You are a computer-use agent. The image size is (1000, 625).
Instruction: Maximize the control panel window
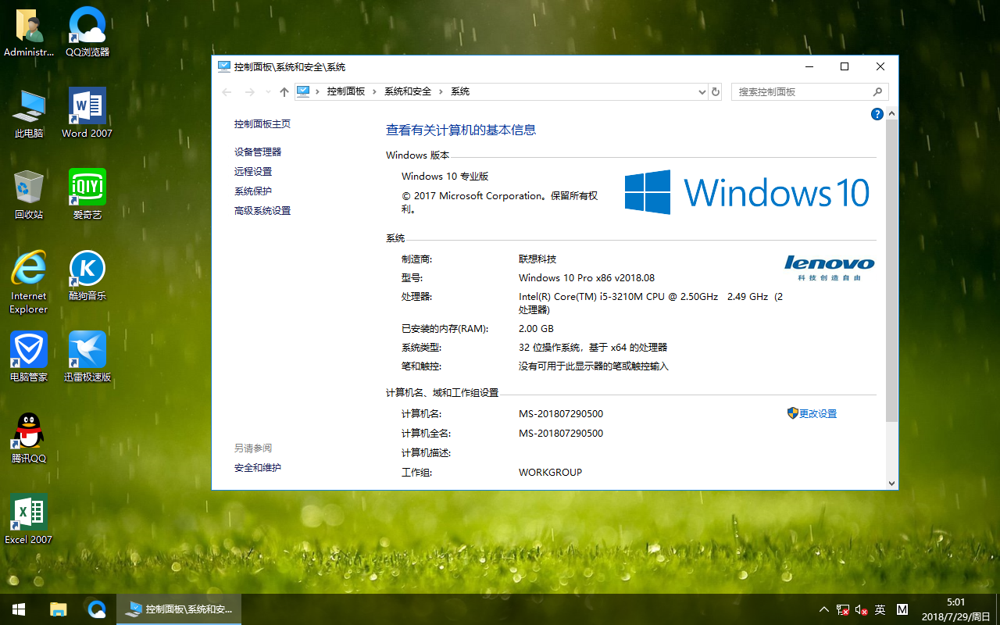coord(845,67)
